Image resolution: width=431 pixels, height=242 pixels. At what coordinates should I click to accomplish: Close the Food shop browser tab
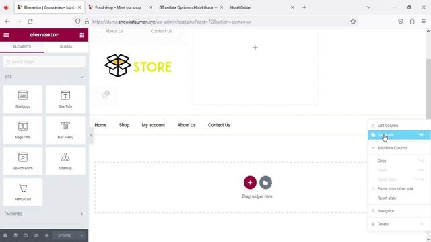[x=150, y=7]
